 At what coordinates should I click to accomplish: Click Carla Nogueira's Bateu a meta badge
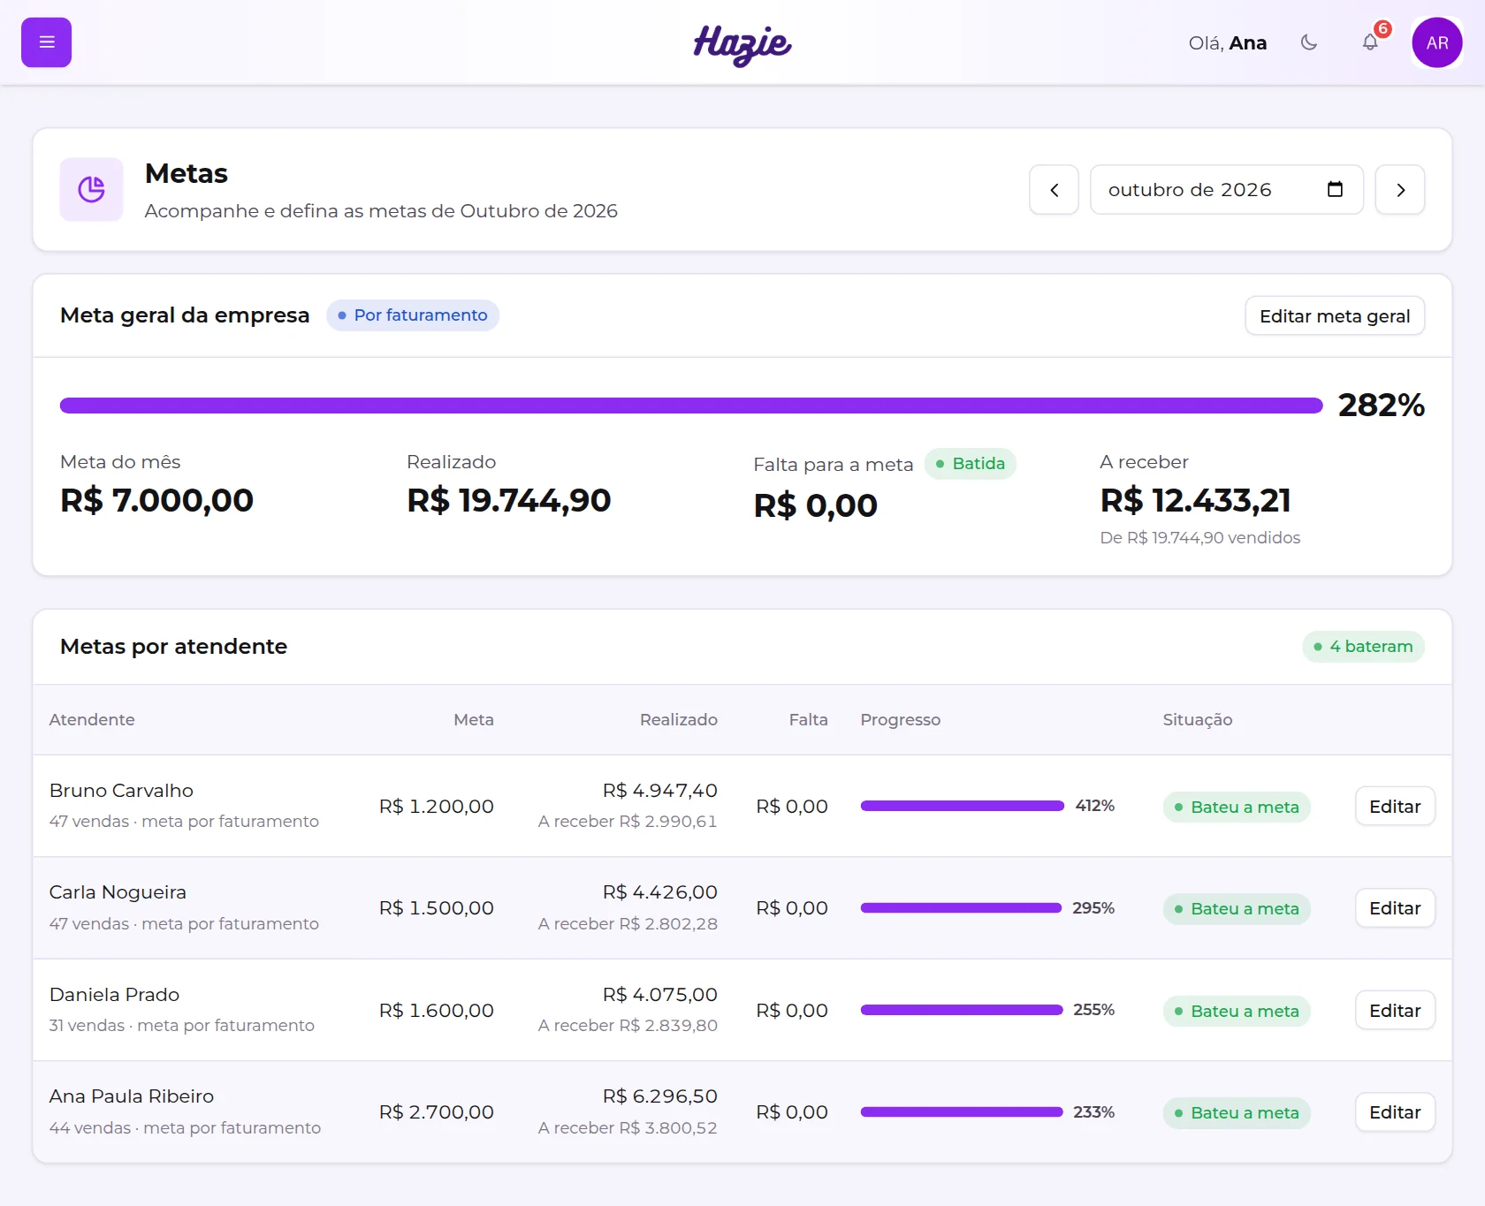[x=1237, y=909]
